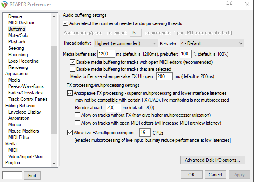The image size is (254, 182).
Task: Click the Apply button
Action: (239, 175)
